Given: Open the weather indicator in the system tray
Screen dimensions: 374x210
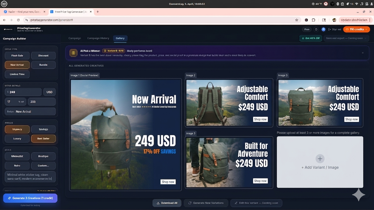Looking at the screenshot, I should 317,4.
